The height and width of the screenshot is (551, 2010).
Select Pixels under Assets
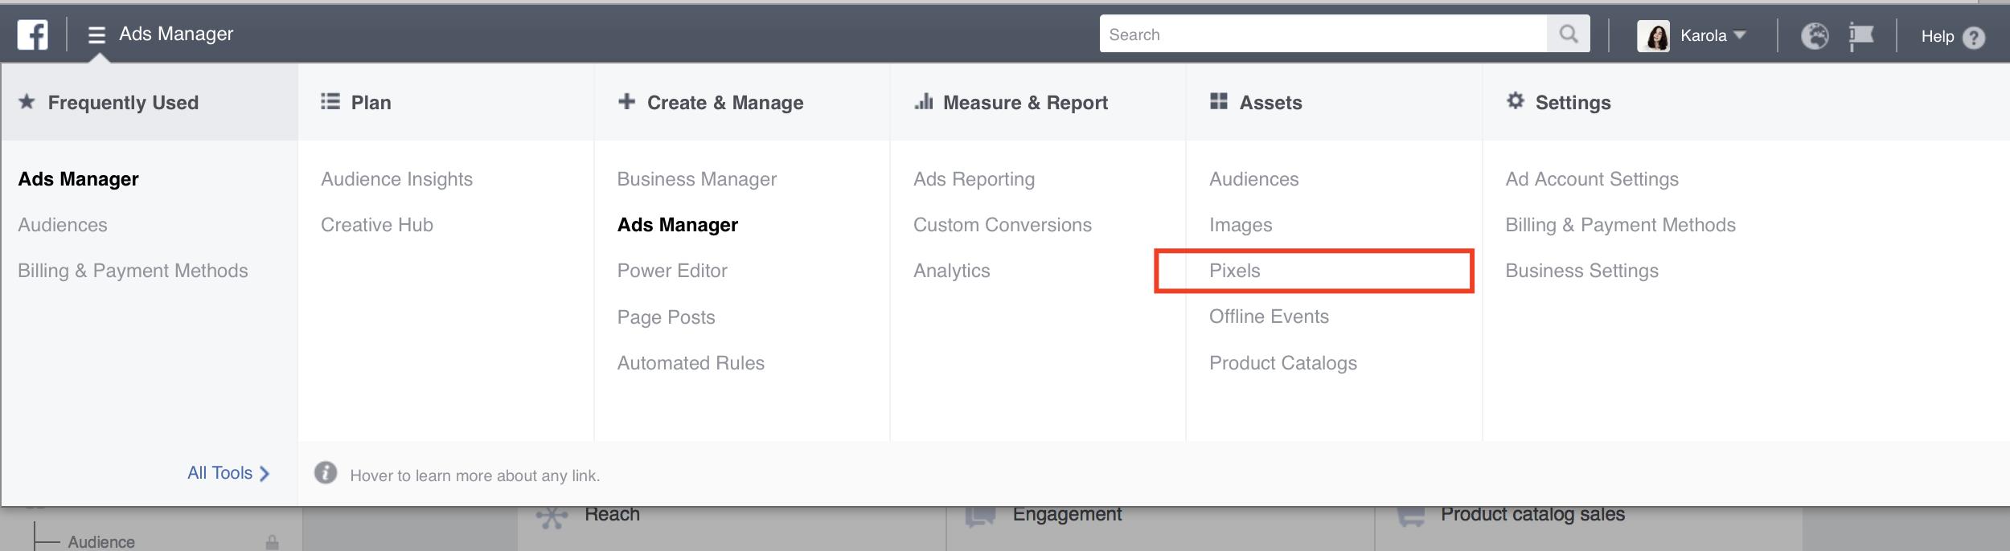pos(1235,271)
